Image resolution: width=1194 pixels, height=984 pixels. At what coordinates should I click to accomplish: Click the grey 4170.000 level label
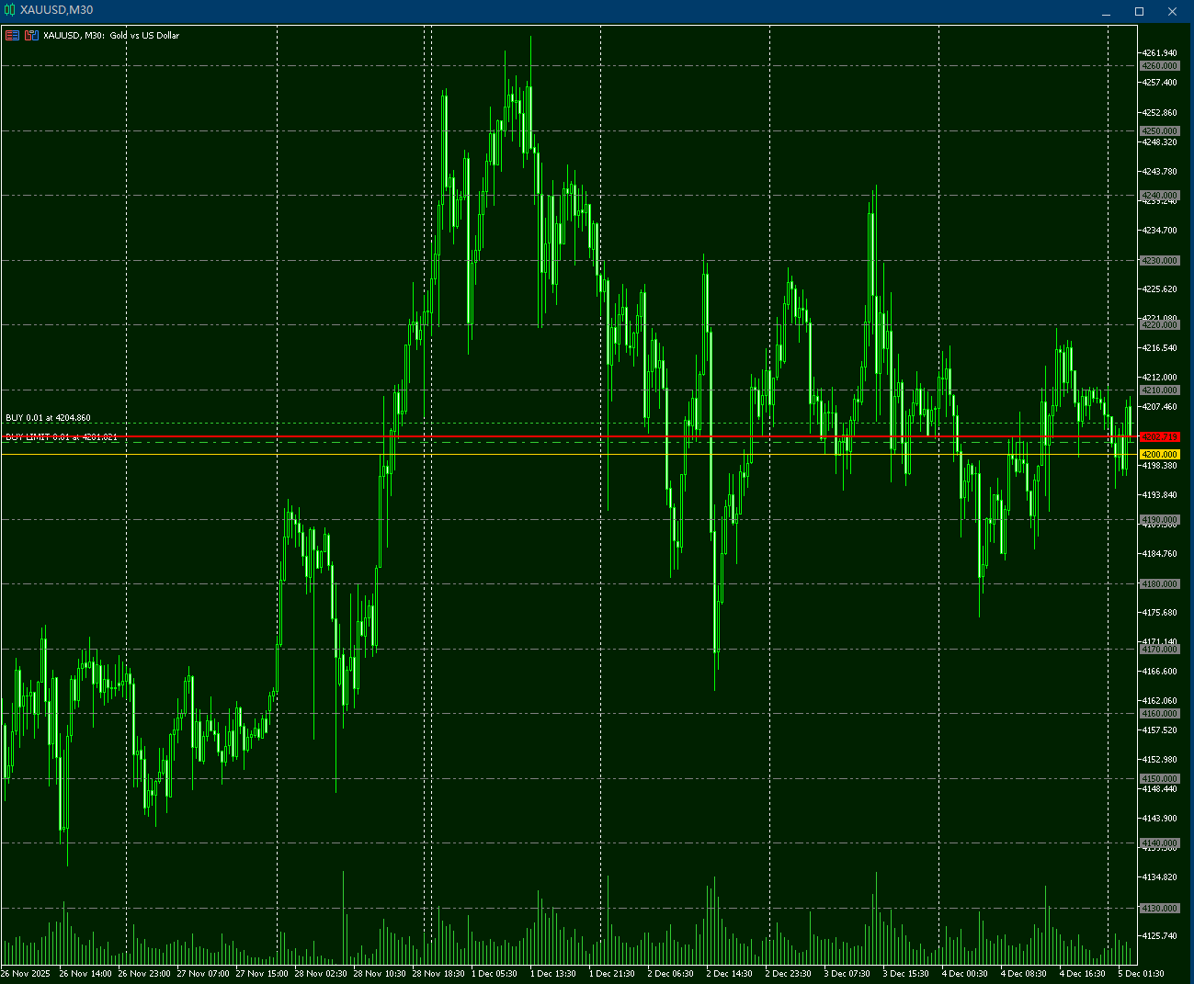pyautogui.click(x=1159, y=650)
